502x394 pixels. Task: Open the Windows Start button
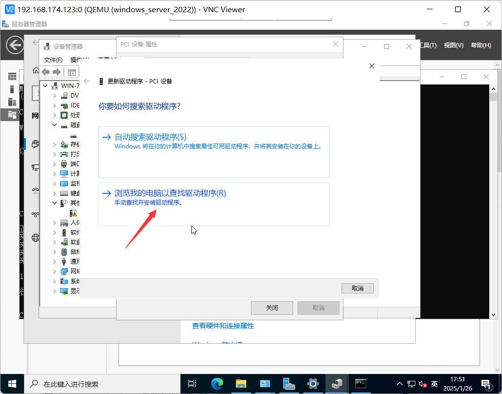point(12,384)
